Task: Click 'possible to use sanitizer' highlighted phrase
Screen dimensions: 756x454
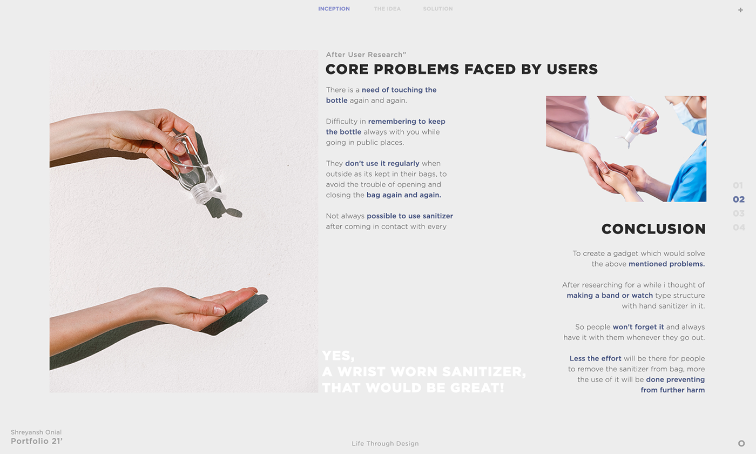Action: tap(410, 216)
